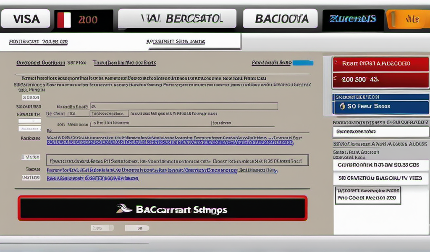Viewport: 430px width, 252px height.
Task: Open the blue-text tab on black background
Action: [x=353, y=19]
